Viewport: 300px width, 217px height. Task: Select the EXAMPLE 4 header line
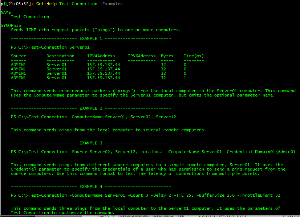(x=91, y=187)
